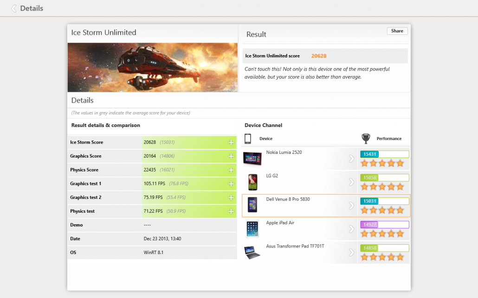The height and width of the screenshot is (298, 478).
Task: Click the LG G2 star rating
Action: pos(382,187)
